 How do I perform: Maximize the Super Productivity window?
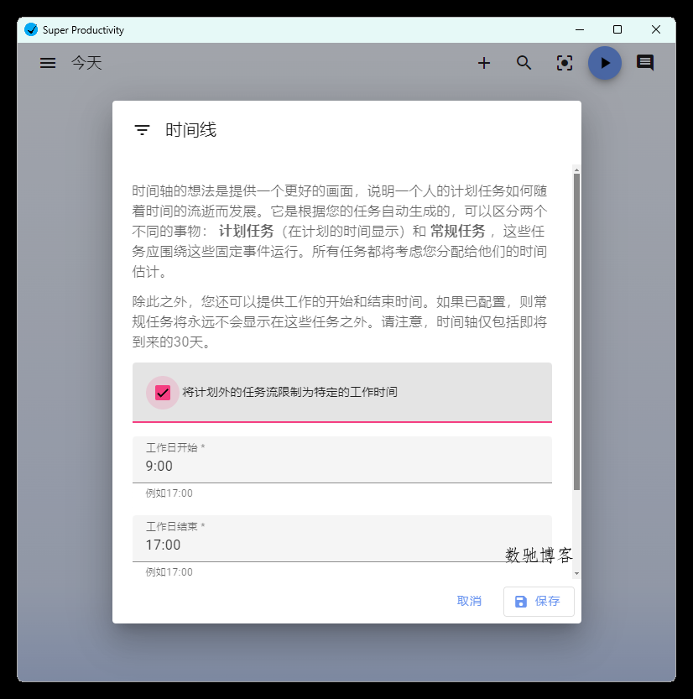point(617,30)
